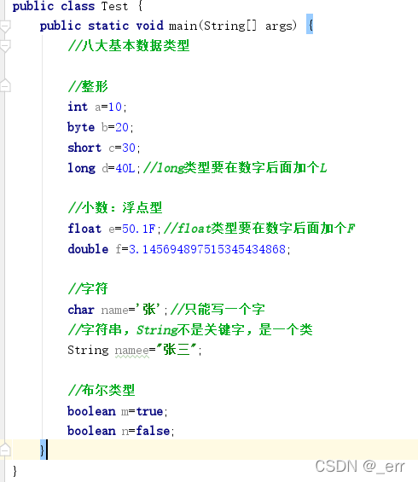Image resolution: width=418 pixels, height=482 pixels.
Task: Click 'float e=50.1F;' declaration
Action: (114, 229)
